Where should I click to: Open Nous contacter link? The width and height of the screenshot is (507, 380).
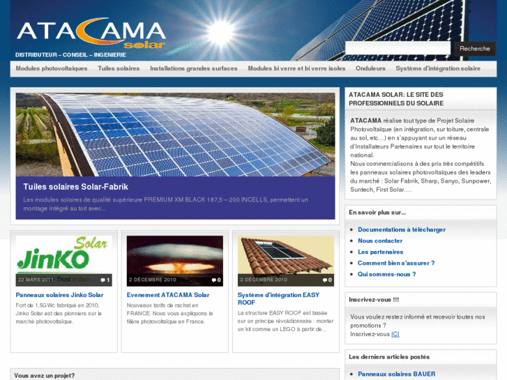pos(380,241)
